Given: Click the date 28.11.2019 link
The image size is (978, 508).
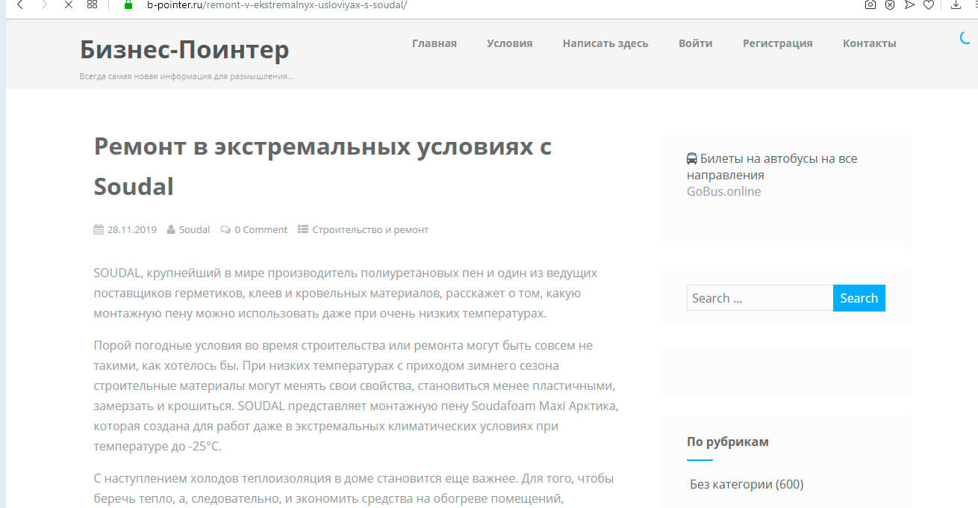Looking at the screenshot, I should (132, 229).
